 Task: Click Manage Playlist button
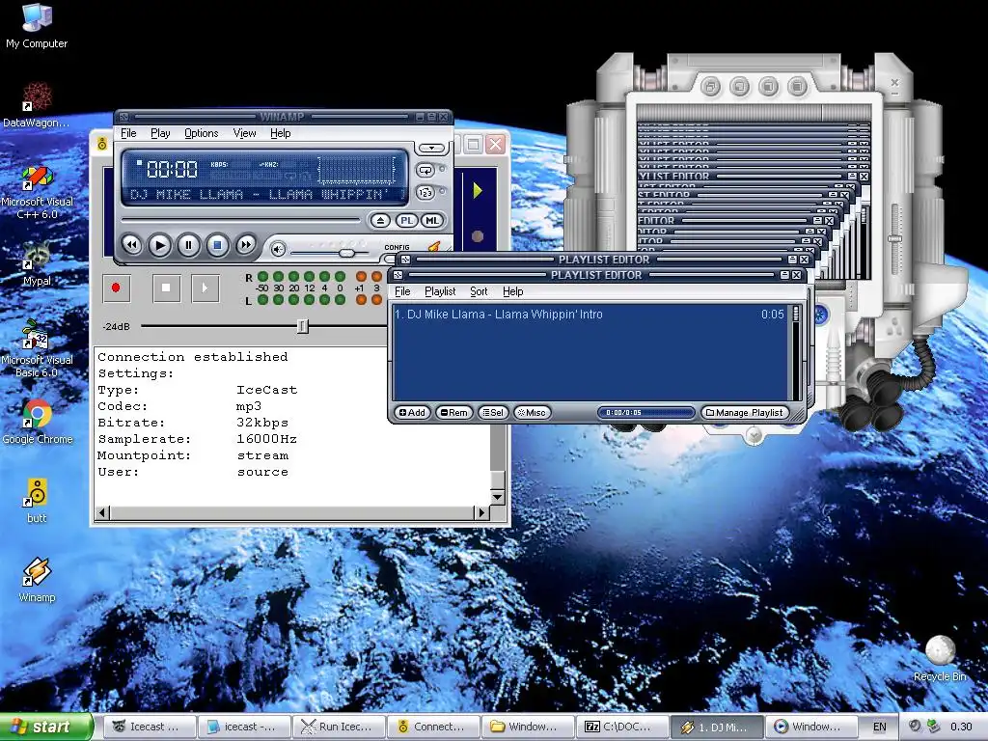click(744, 413)
